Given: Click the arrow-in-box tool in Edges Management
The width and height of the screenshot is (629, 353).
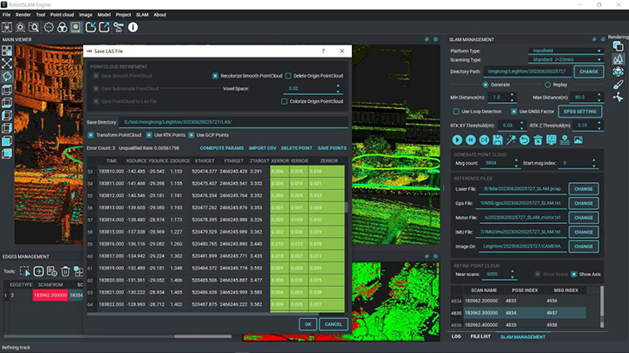Looking at the screenshot, I should 38,271.
